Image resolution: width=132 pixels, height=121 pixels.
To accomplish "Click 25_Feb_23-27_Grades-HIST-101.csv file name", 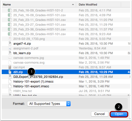I will point(40,25).
